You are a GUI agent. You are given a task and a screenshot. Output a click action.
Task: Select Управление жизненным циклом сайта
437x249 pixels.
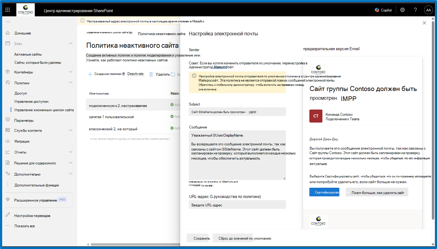point(44,110)
